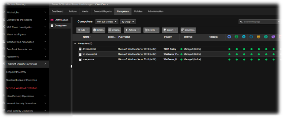Image resolution: width=283 pixels, height=118 pixels.
Task: Click the TEST_Policy cell
Action: coord(170,49)
